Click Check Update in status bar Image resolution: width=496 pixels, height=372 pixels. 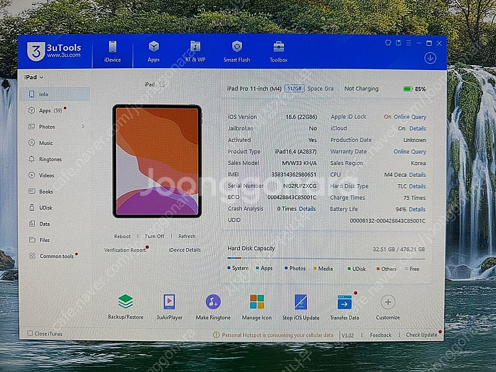click(422, 335)
